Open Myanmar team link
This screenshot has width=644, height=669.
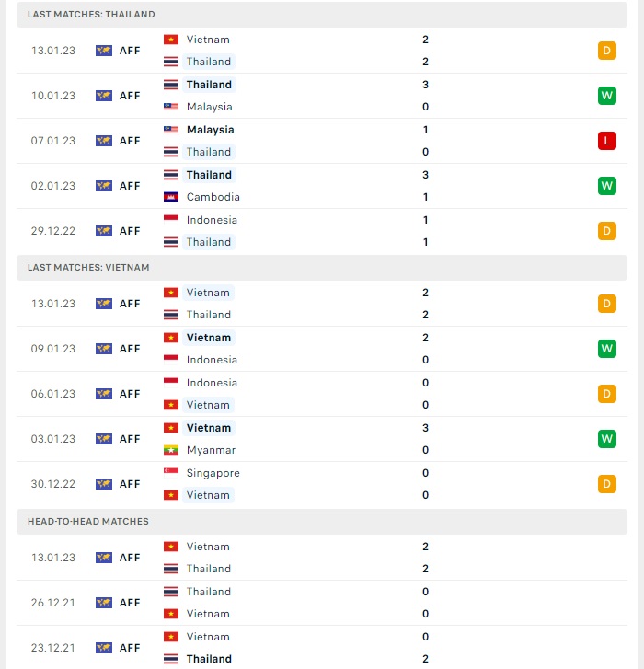(211, 450)
